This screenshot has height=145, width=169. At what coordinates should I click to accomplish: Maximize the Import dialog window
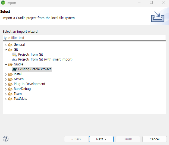pyautogui.click(x=151, y=2)
